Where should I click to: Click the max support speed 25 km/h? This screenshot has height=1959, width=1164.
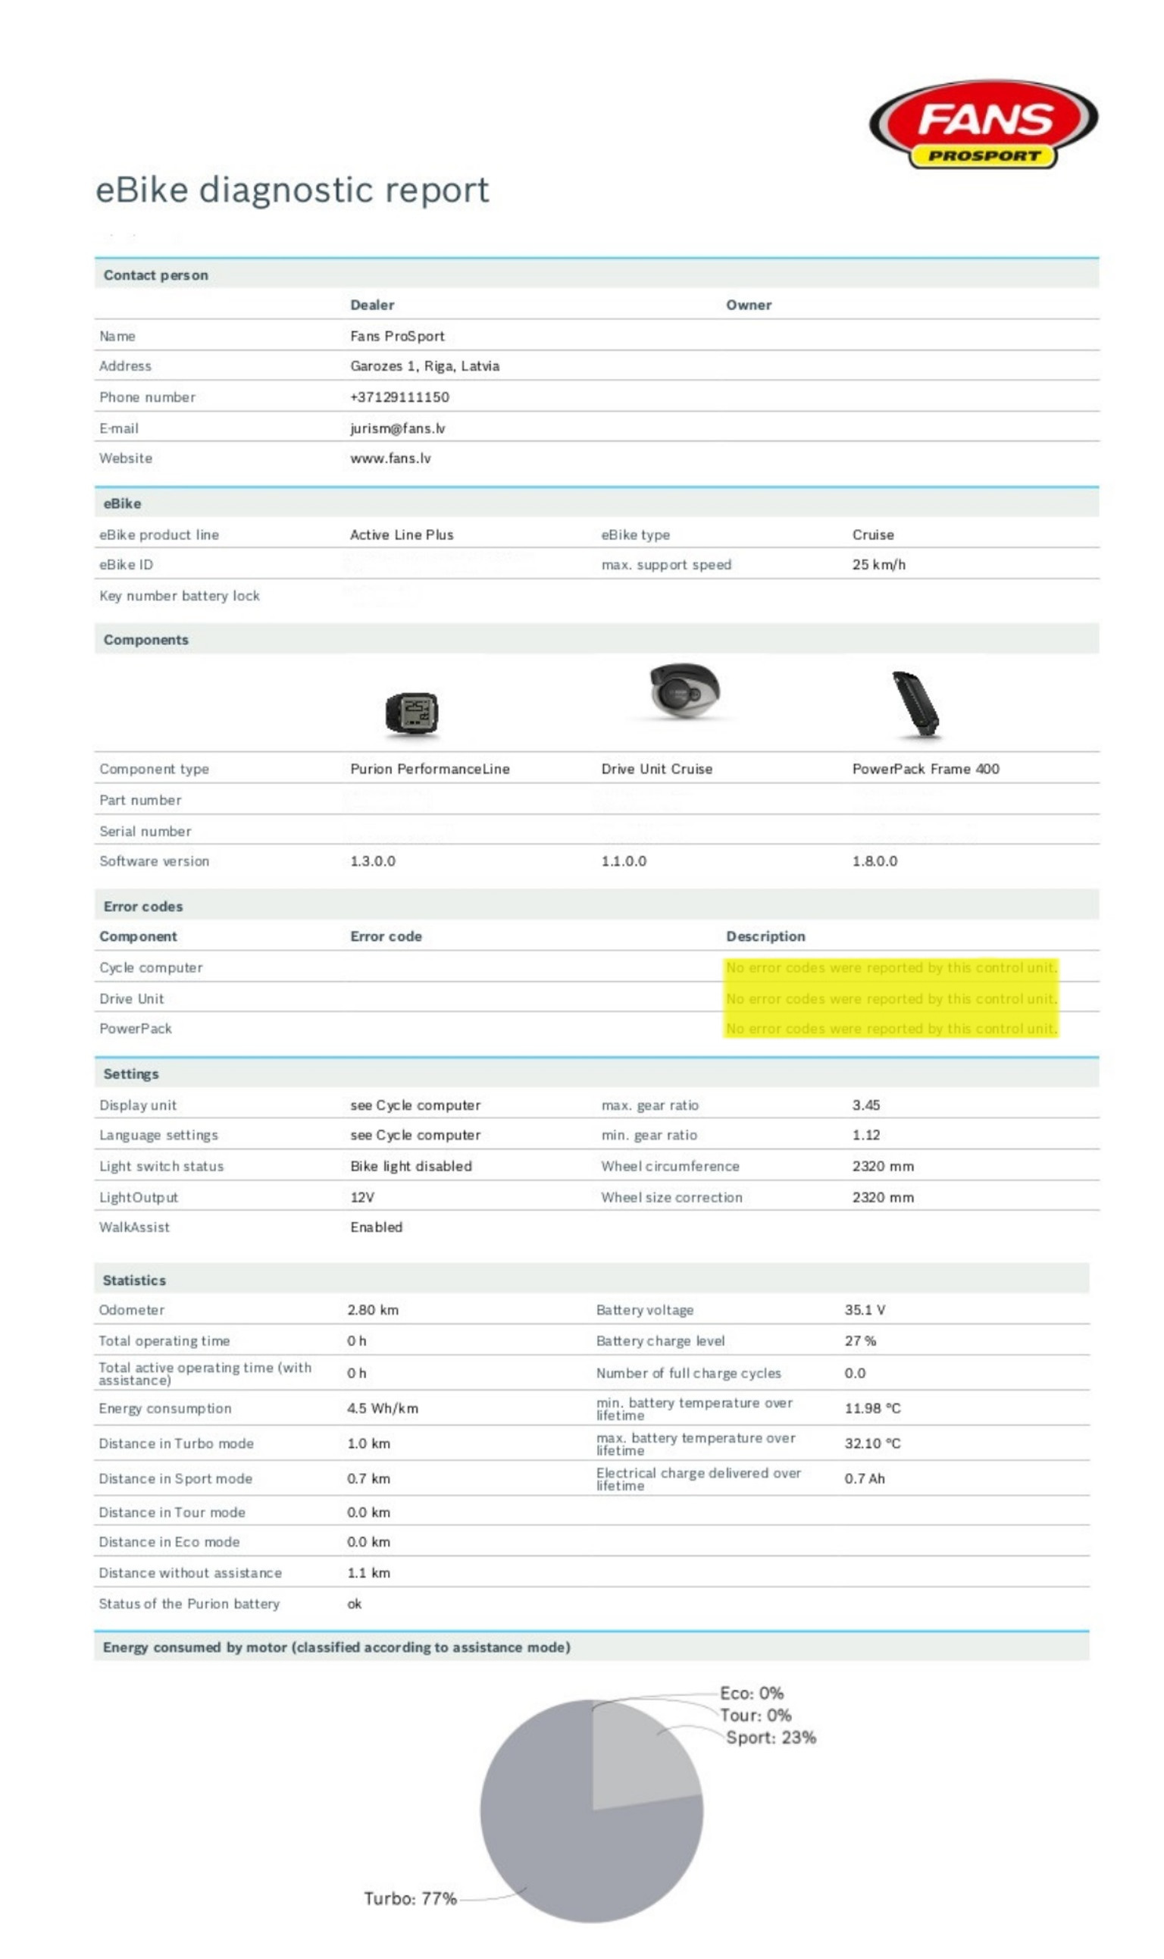[x=878, y=565]
